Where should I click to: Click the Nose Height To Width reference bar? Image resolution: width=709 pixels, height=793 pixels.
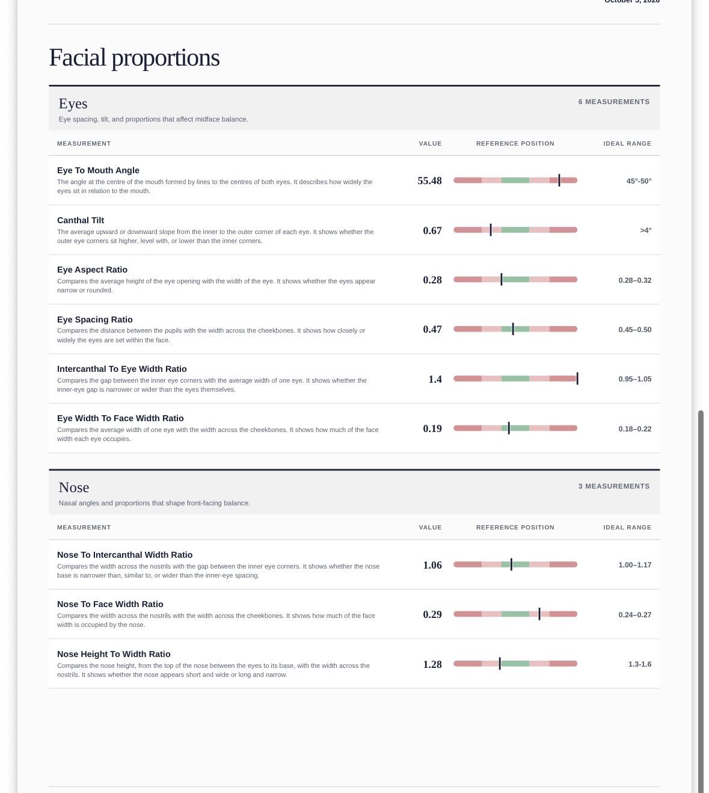[x=515, y=664]
